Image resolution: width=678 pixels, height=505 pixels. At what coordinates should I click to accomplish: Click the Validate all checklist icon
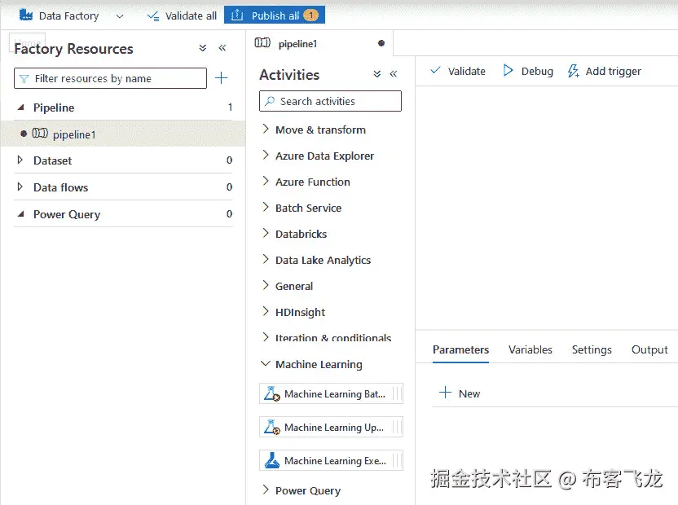click(x=153, y=16)
